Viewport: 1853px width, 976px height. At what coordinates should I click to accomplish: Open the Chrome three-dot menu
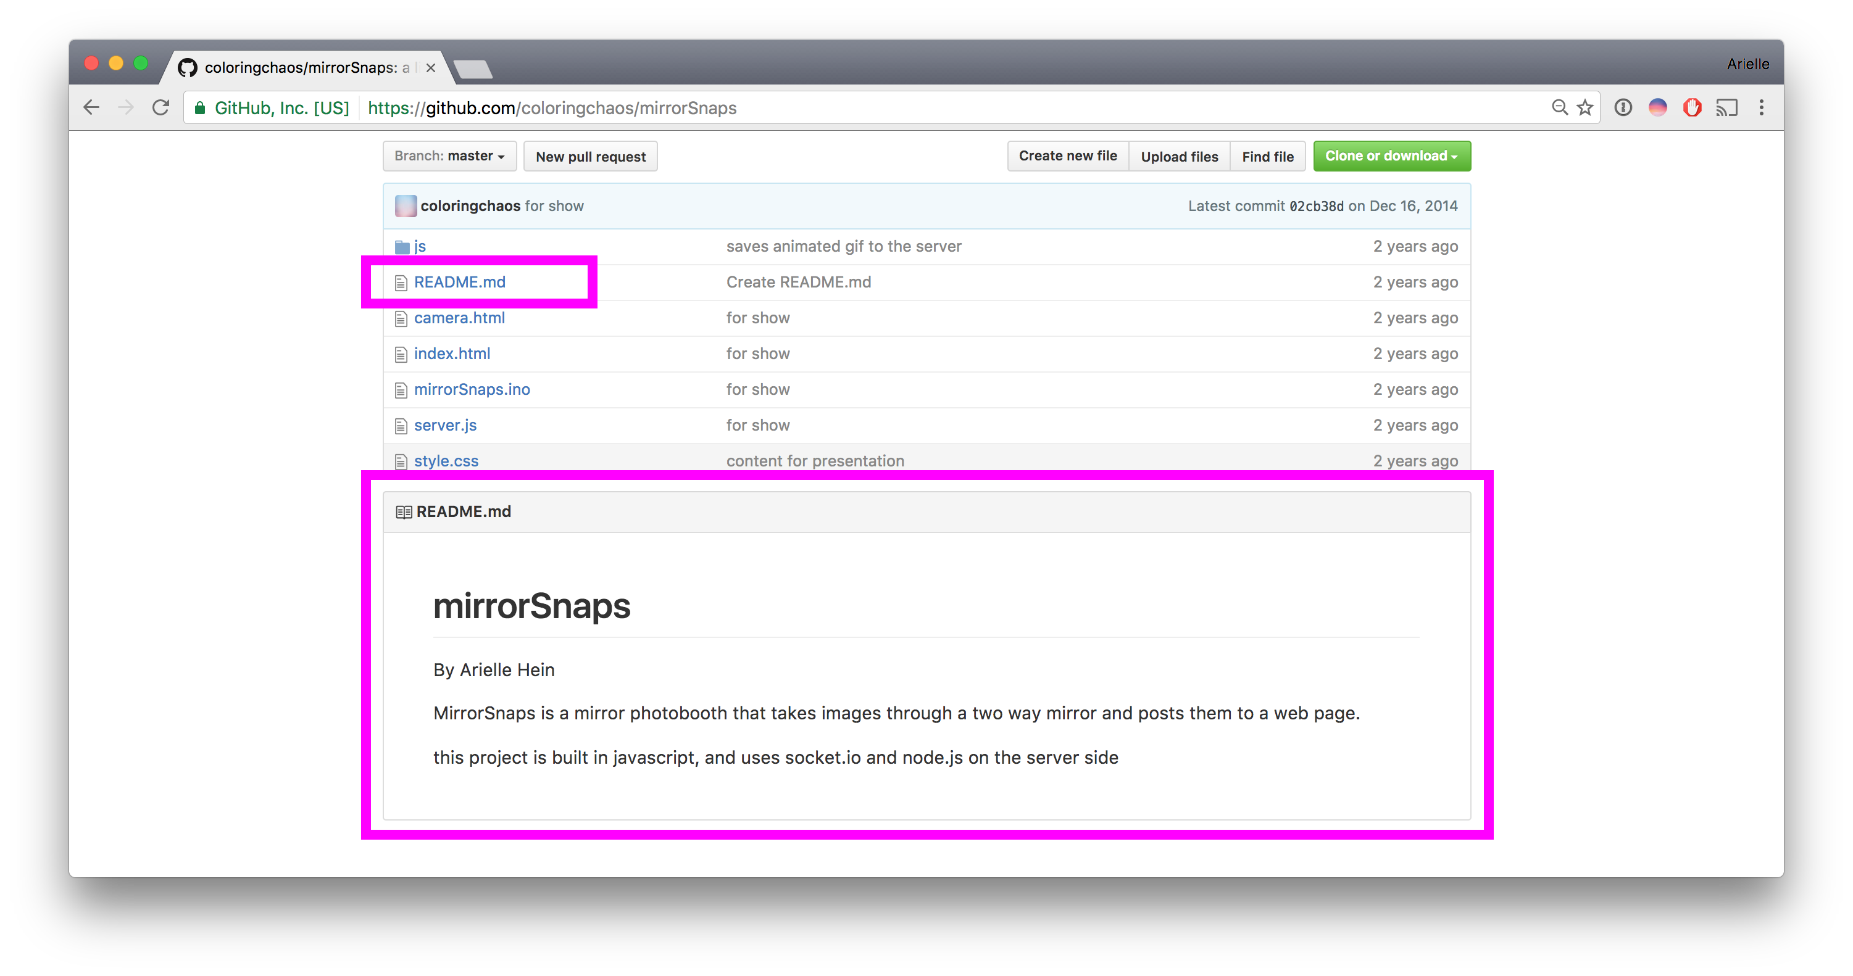point(1761,108)
